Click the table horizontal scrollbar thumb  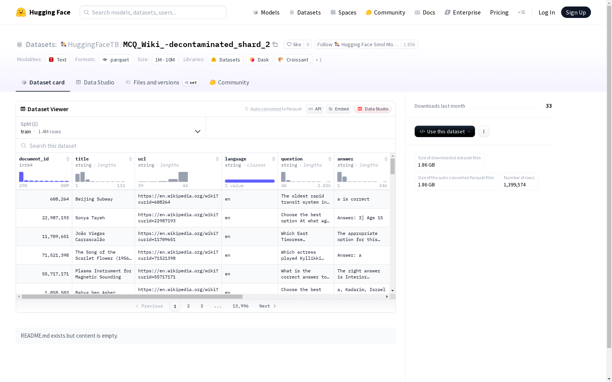coord(132,296)
